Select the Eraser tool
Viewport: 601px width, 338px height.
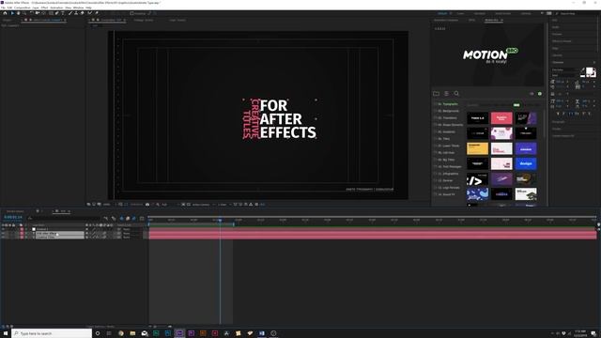[x=82, y=13]
